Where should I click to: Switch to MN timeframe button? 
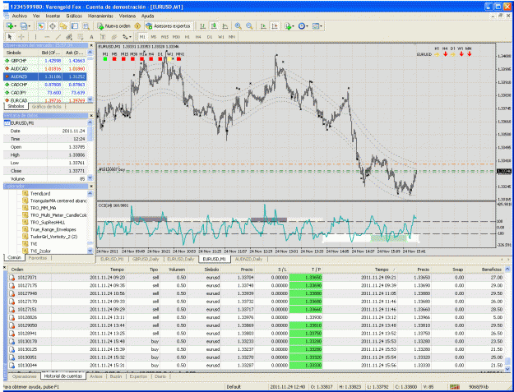pyautogui.click(x=232, y=37)
